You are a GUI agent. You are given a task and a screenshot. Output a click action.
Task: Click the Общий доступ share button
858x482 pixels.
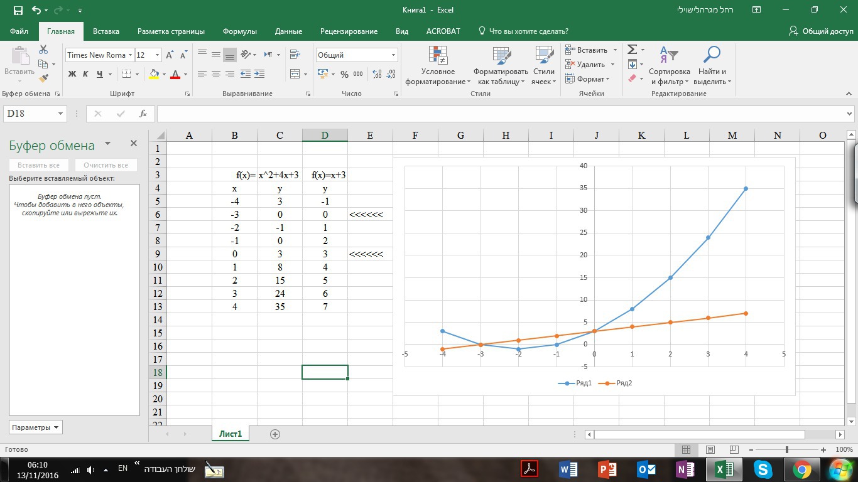(x=821, y=31)
